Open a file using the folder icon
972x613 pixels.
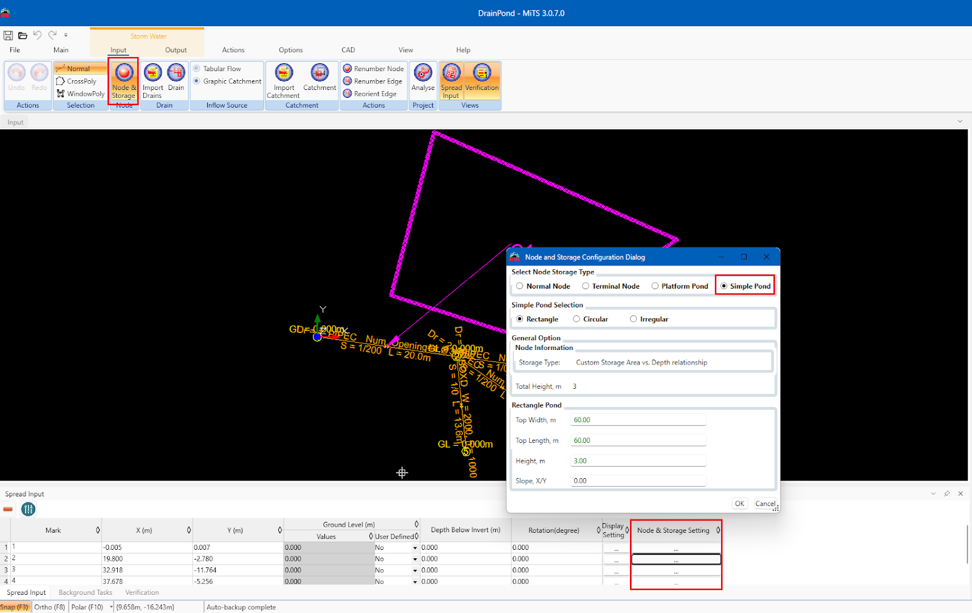pos(22,35)
